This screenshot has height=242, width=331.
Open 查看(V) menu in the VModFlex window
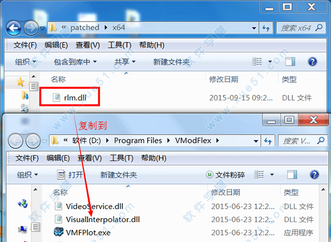point(89,158)
